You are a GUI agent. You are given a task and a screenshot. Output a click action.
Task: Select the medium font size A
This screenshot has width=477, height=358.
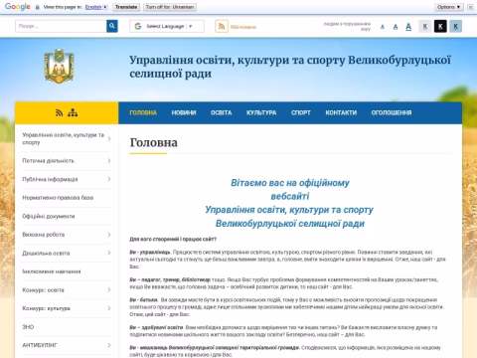(x=396, y=27)
